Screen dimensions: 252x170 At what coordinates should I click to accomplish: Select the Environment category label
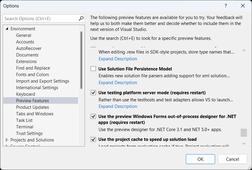click(23, 29)
